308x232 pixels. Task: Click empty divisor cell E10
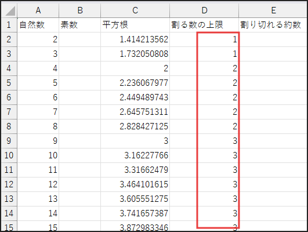click(273, 155)
